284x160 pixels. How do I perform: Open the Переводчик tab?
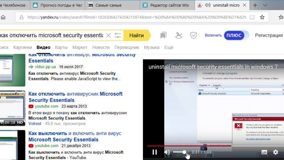coord(127,48)
